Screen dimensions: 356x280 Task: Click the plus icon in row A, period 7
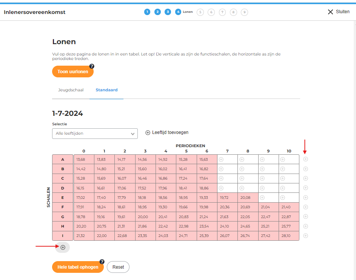pyautogui.click(x=221, y=159)
